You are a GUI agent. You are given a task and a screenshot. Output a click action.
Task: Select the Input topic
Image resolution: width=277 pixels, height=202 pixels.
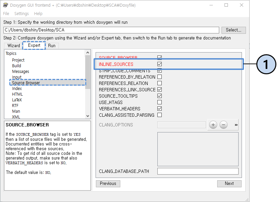(17, 77)
